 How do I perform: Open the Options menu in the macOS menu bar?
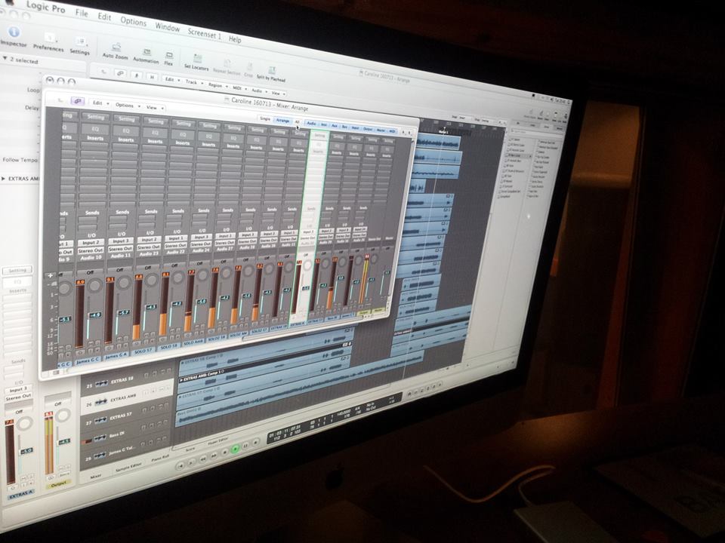133,21
